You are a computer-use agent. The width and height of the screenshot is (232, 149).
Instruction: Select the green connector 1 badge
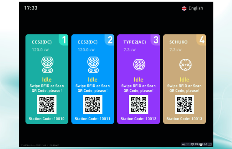click(x=64, y=40)
